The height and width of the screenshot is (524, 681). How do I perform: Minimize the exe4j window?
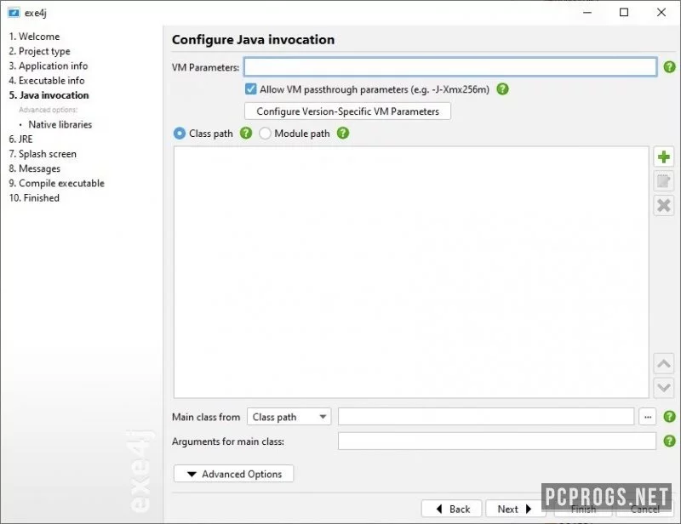point(587,12)
